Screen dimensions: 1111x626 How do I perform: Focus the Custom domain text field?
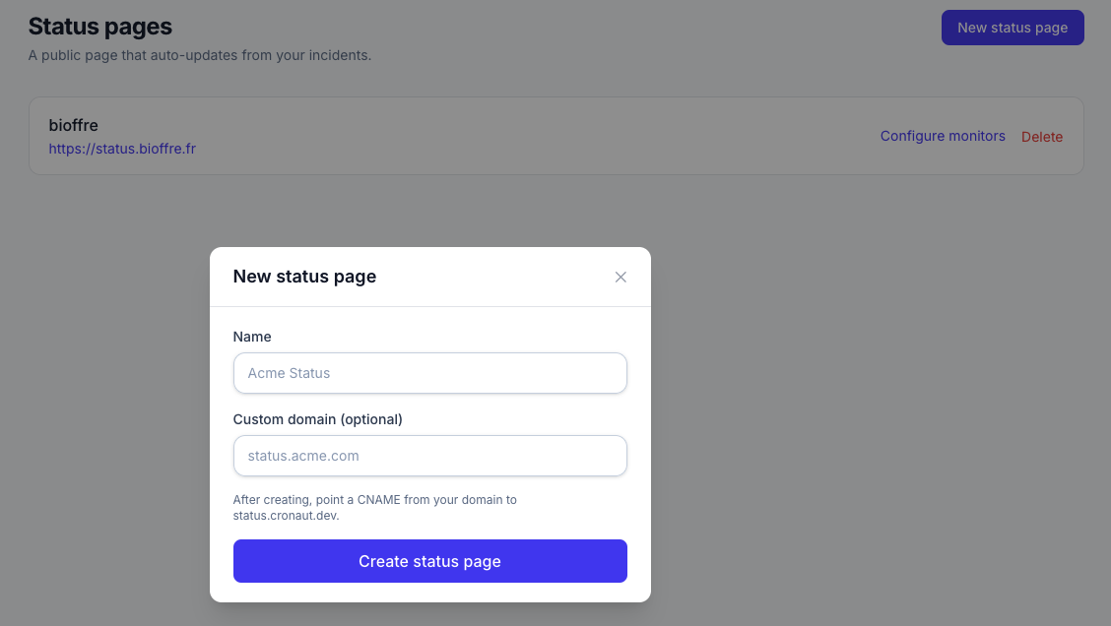(x=430, y=456)
